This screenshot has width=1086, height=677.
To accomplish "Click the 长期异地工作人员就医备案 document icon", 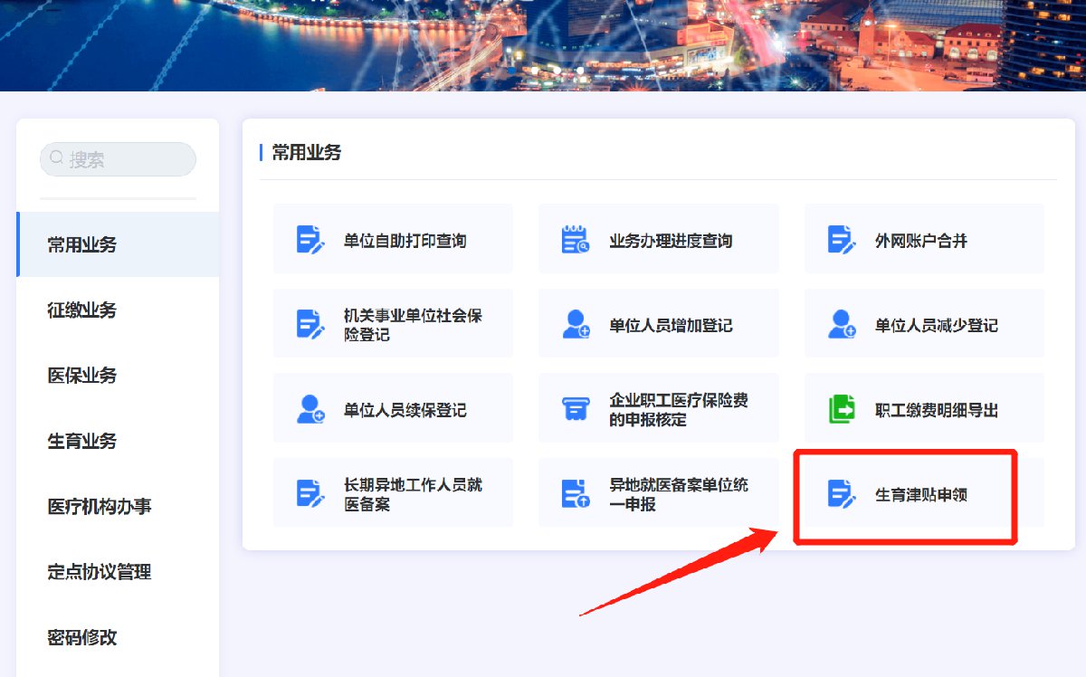I will point(310,493).
